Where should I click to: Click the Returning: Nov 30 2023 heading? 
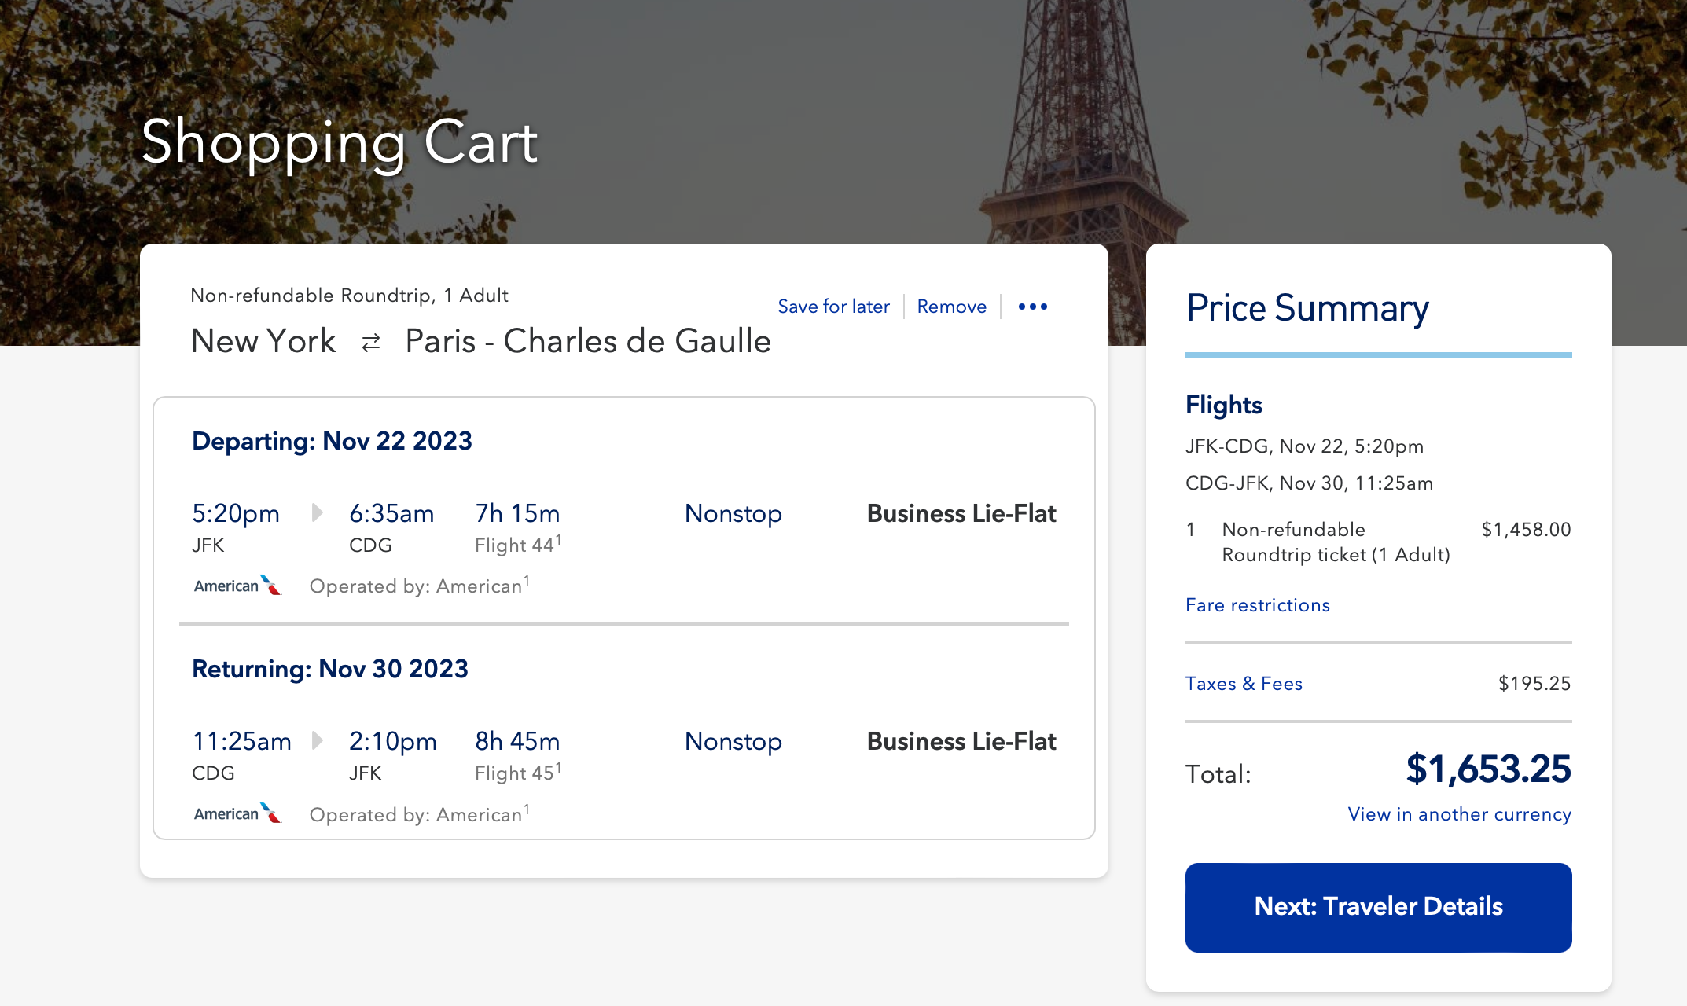330,669
